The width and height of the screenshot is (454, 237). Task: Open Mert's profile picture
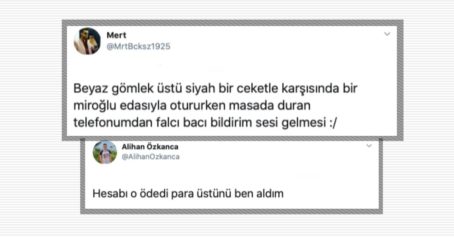click(x=87, y=41)
